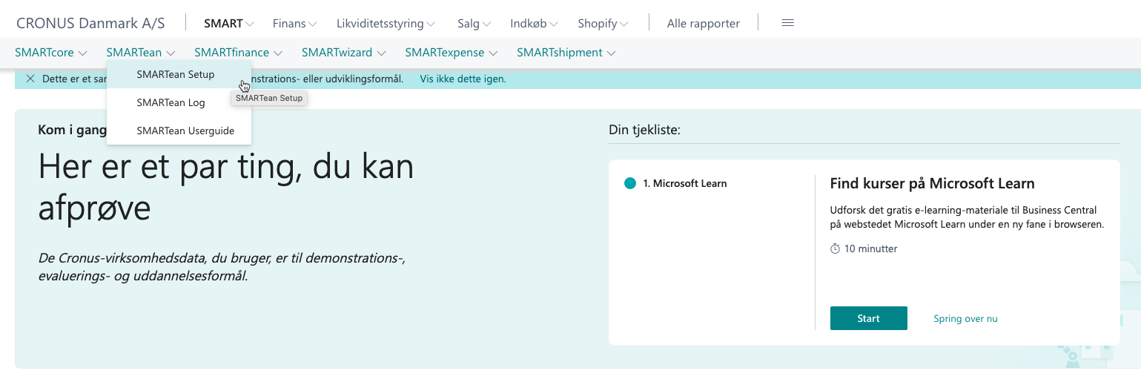Open Alle rapporter

pos(703,24)
